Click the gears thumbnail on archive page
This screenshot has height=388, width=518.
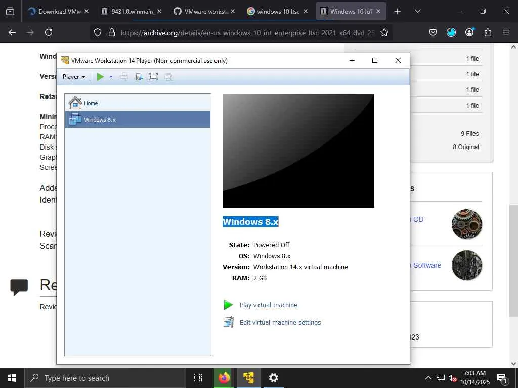point(467,224)
